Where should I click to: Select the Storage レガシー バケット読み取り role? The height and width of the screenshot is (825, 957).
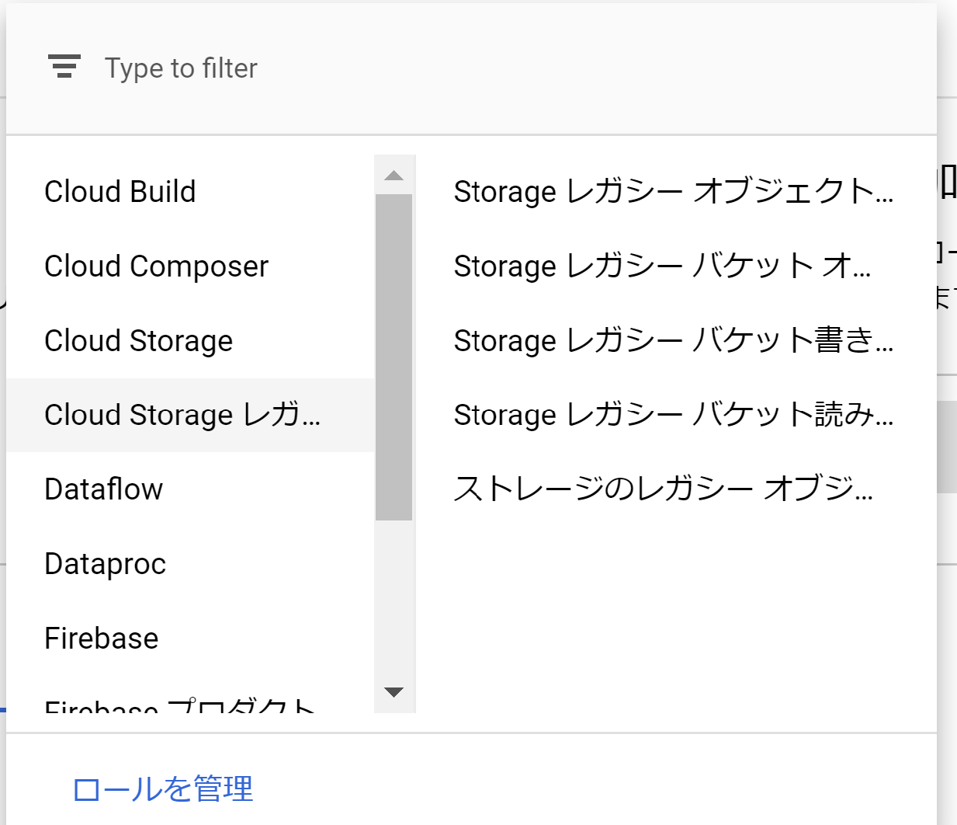(x=674, y=415)
